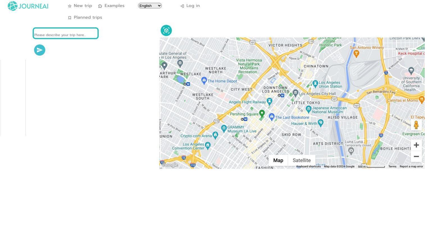427x240 pixels.
Task: Open the map Terms link
Action: click(x=392, y=166)
